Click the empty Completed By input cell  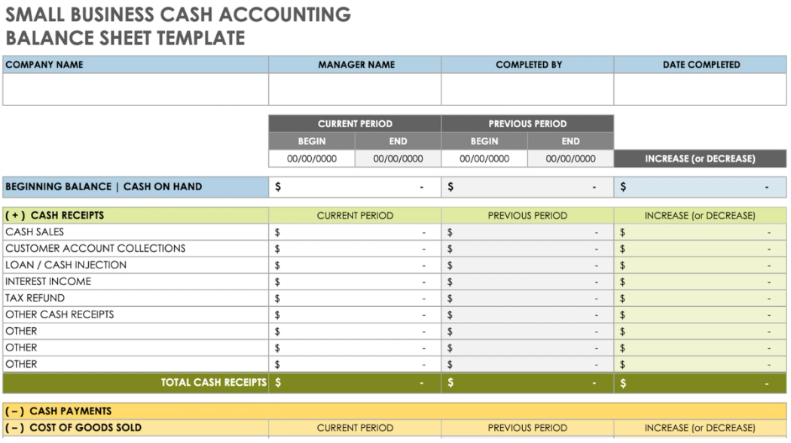click(x=527, y=89)
